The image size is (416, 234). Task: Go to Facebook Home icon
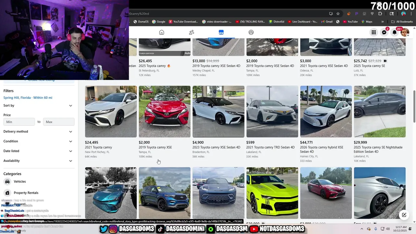[162, 32]
